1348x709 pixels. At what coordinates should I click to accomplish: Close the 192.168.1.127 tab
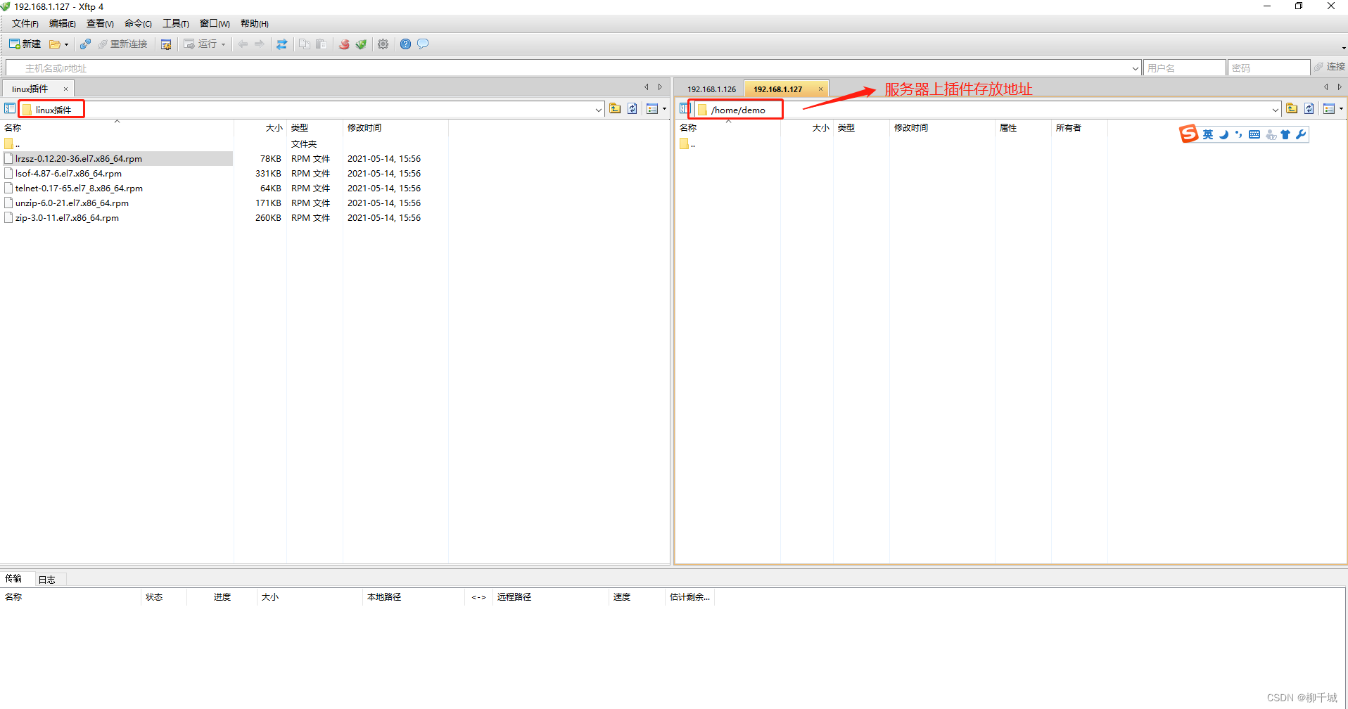click(x=820, y=89)
